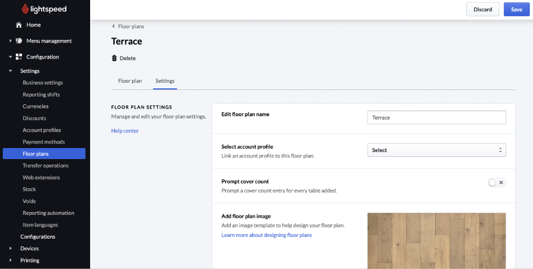Click the Discard button
The width and height of the screenshot is (533, 269).
point(482,9)
